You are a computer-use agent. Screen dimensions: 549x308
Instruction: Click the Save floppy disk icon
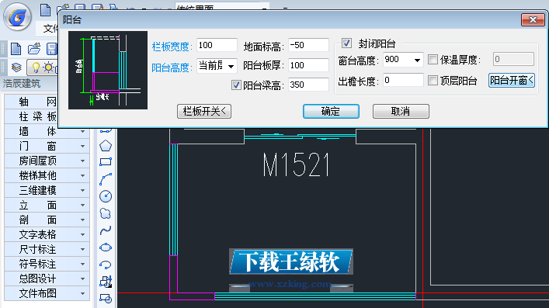click(52, 49)
